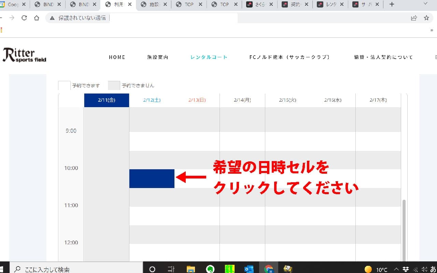Click the Windows taskbar search field
Viewport: 437px width, 273px height.
tap(76, 269)
